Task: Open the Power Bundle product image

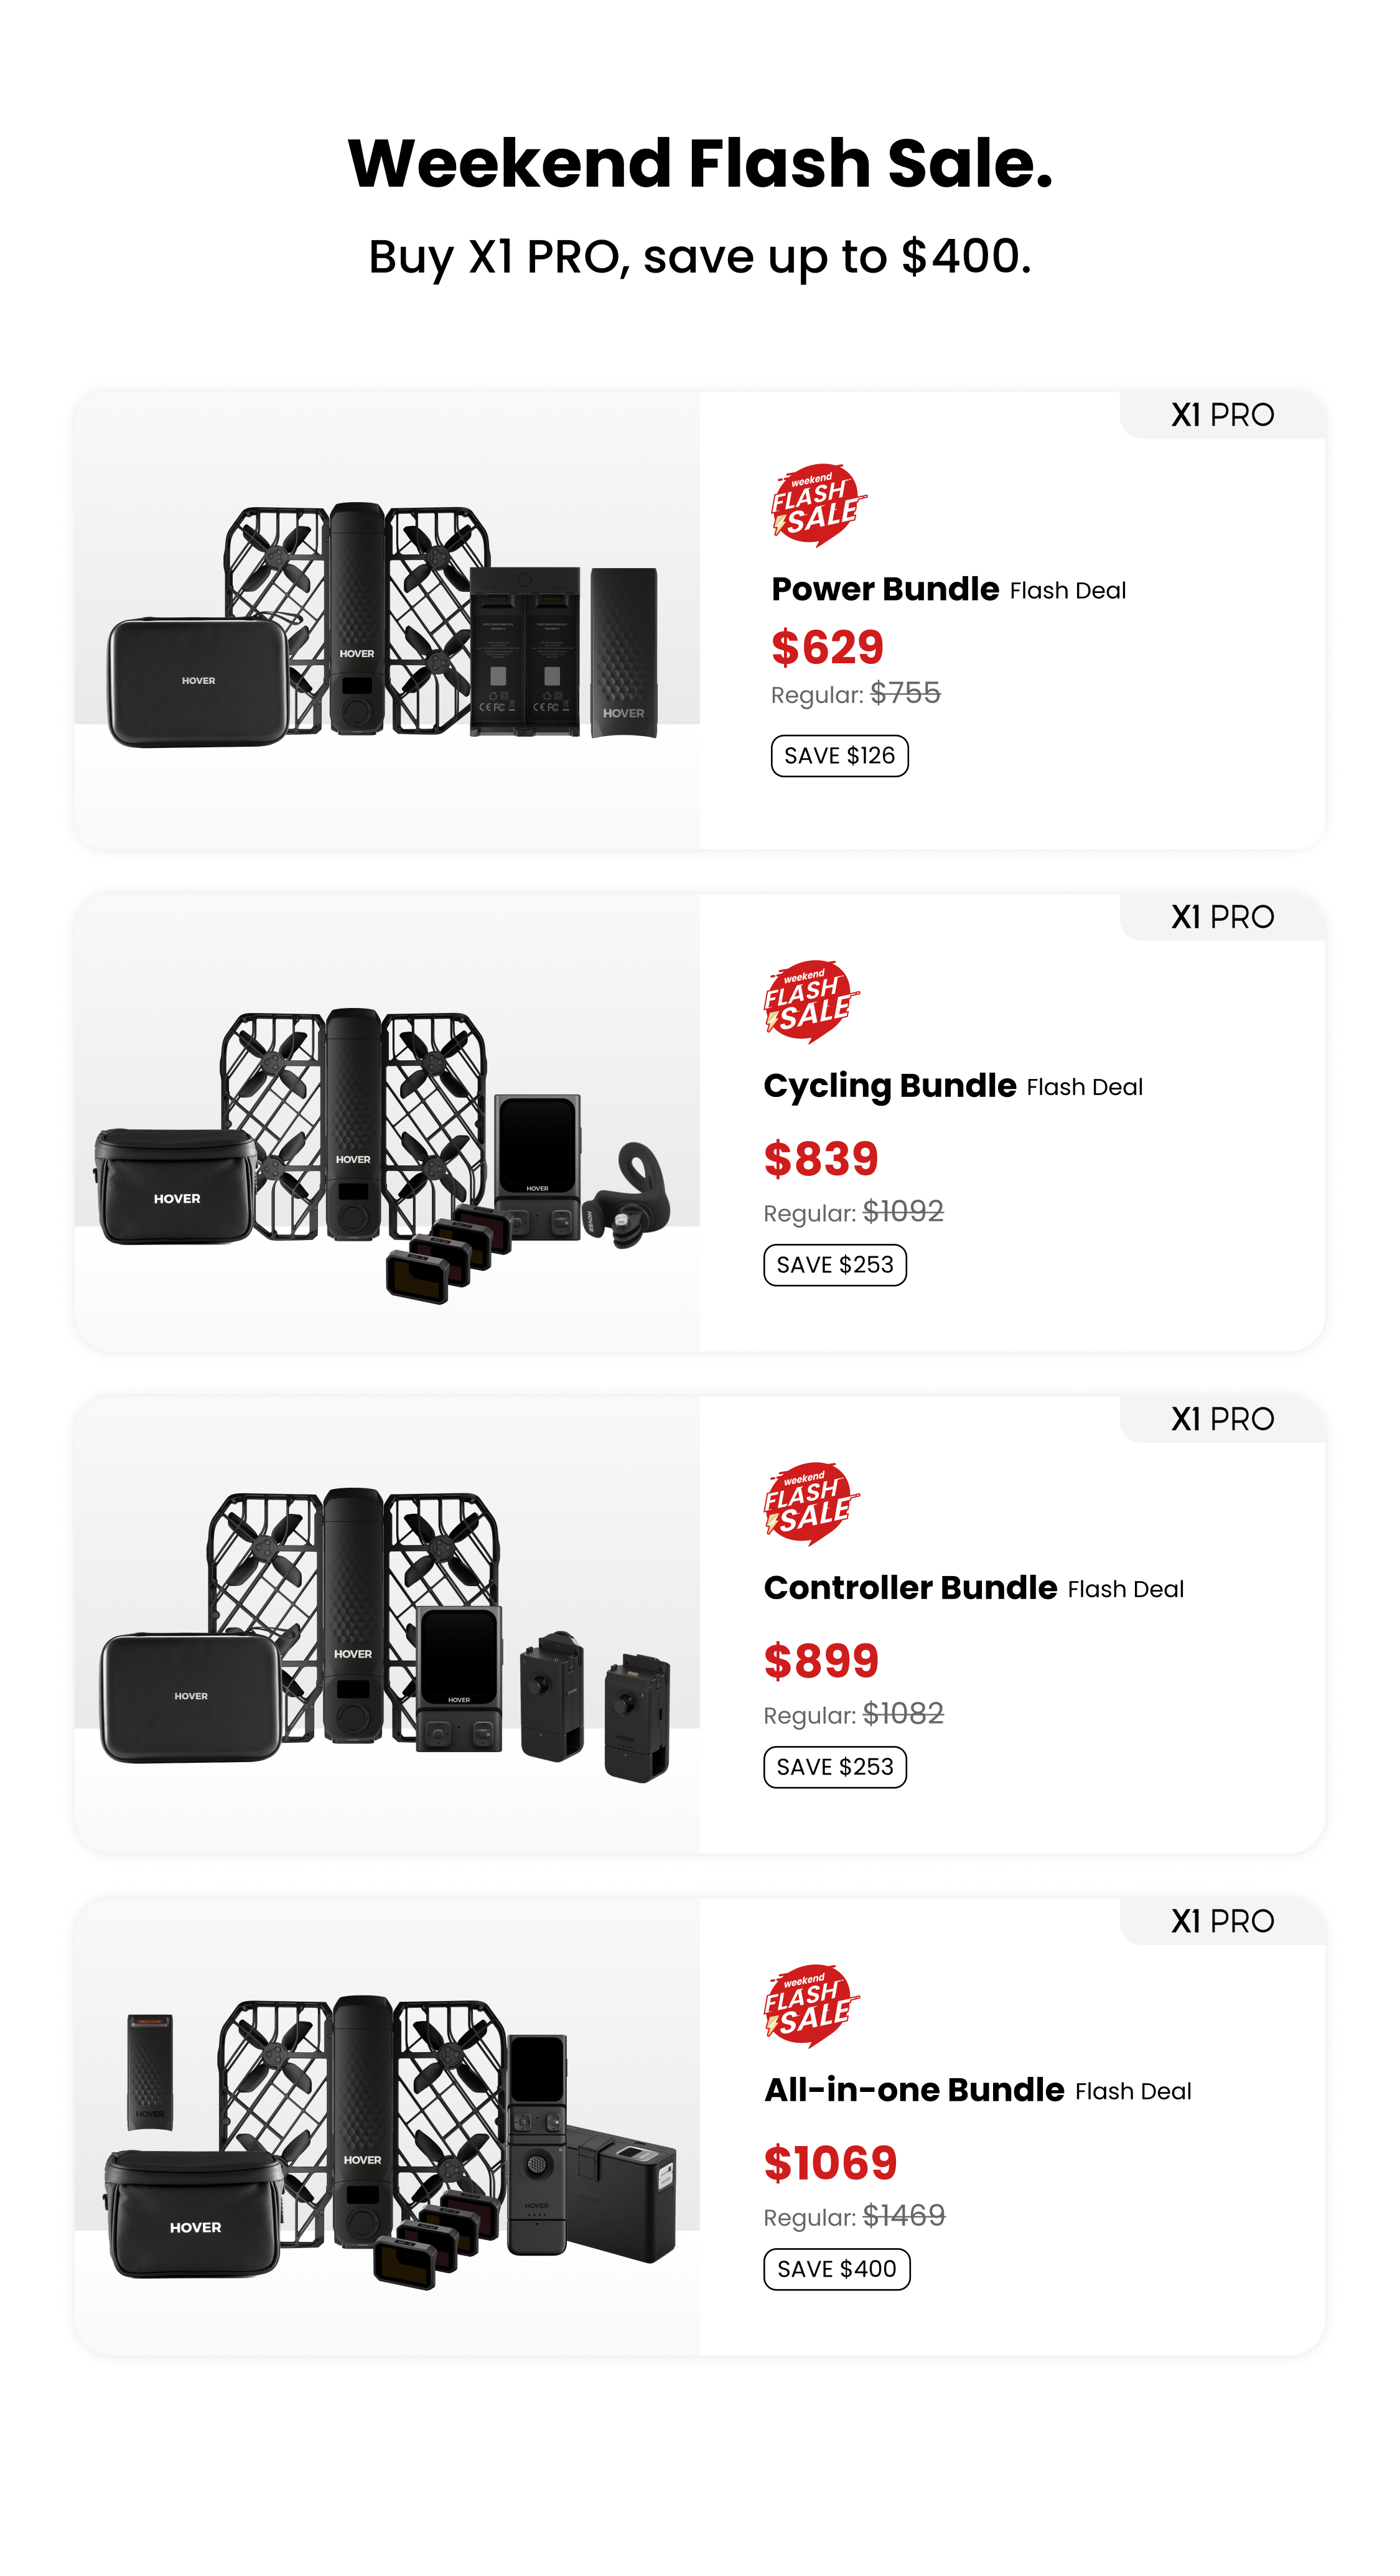Action: coord(387,620)
